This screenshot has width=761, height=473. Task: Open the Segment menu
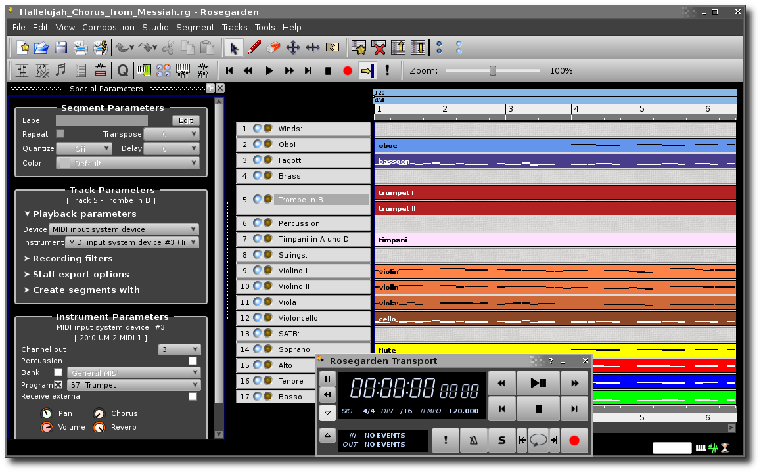195,27
